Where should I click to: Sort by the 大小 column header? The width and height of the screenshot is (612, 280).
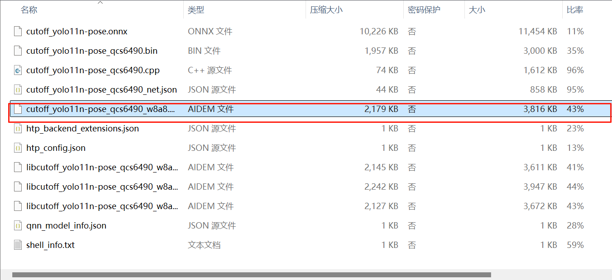(477, 10)
